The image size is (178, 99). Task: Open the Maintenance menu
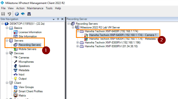point(35,8)
